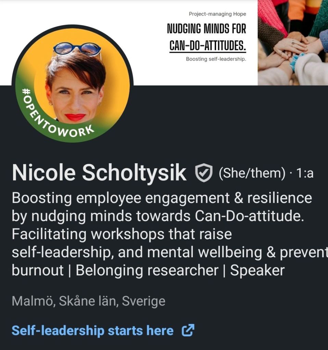Click the NUDGING MINDS FOR banner heading
The height and width of the screenshot is (350, 328).
coord(206,29)
